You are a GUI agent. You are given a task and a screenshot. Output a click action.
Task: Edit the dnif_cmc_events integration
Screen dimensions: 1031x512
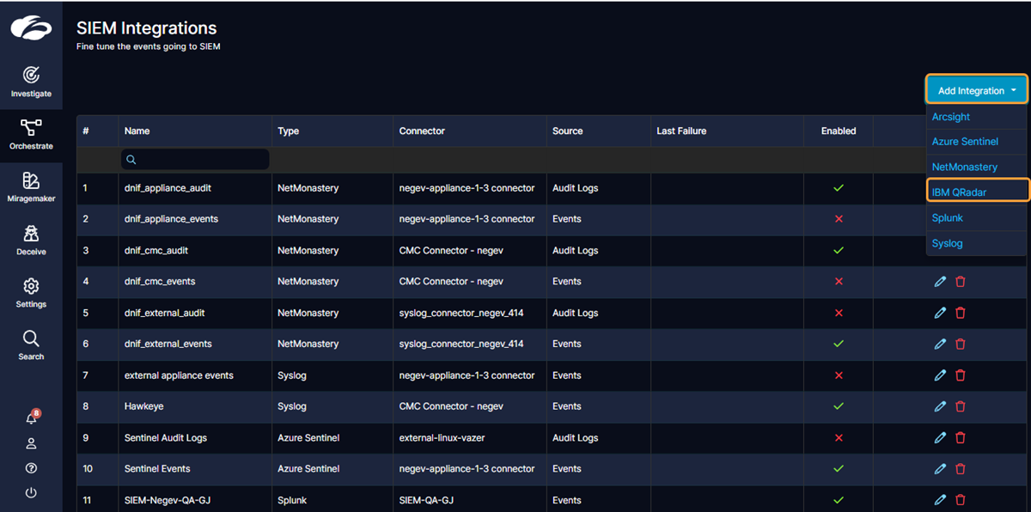point(940,282)
